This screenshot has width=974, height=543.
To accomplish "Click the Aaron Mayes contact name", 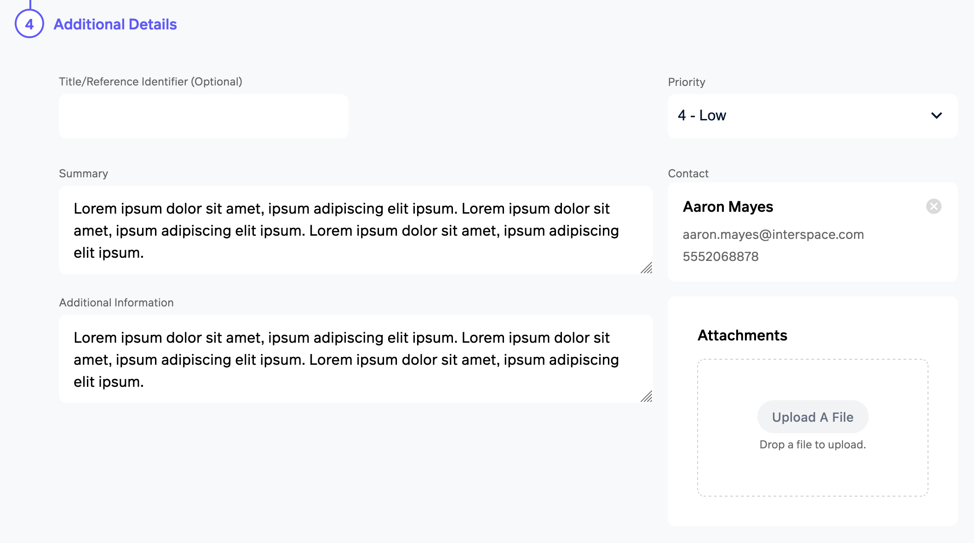I will coord(728,207).
